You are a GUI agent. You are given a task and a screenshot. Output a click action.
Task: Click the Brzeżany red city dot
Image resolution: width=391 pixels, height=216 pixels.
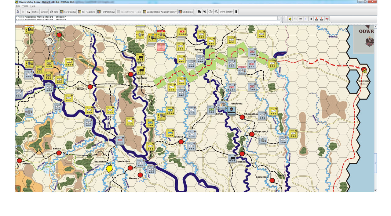(130, 74)
